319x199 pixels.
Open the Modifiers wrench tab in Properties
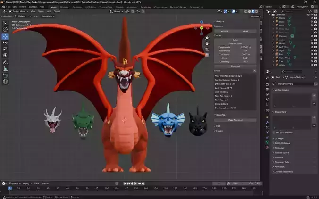point(267,122)
